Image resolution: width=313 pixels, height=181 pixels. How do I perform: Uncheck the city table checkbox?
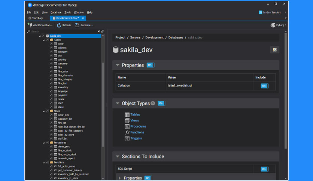coord(51,56)
